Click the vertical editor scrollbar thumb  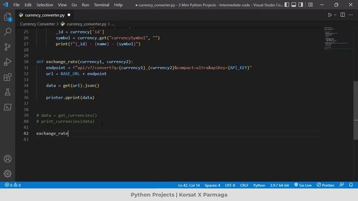[x=356, y=110]
